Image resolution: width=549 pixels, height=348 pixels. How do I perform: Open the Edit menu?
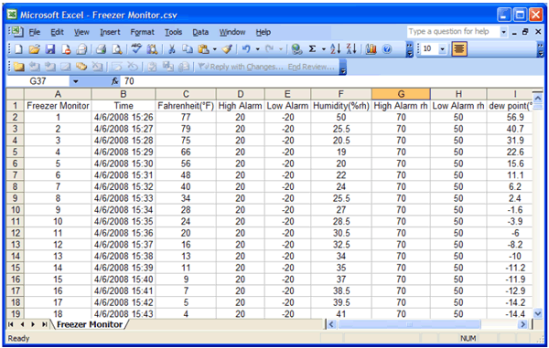pos(57,32)
